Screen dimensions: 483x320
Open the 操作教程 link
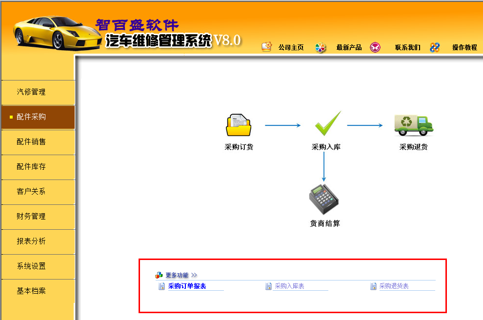[464, 47]
